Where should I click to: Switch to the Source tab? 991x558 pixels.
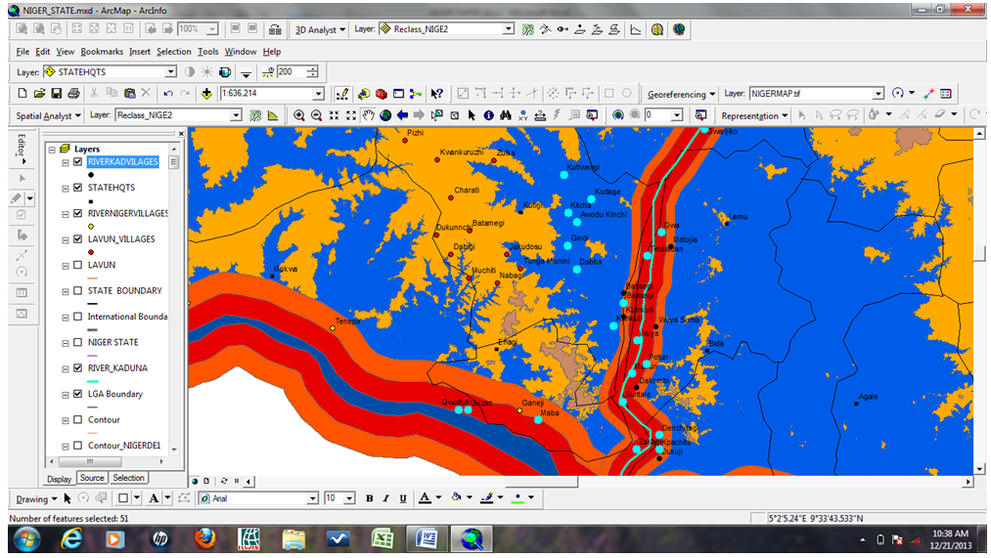[x=92, y=478]
